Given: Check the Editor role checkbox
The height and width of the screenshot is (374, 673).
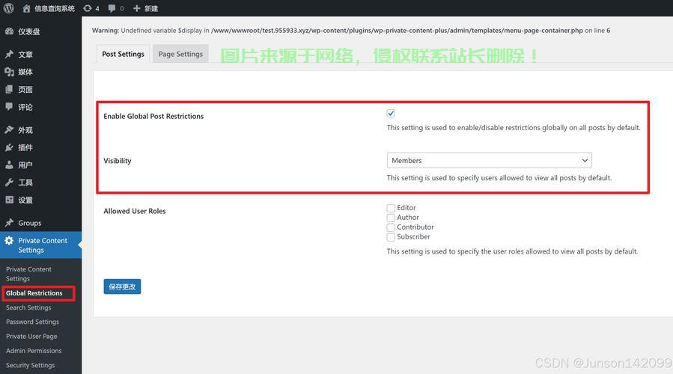Looking at the screenshot, I should [391, 208].
